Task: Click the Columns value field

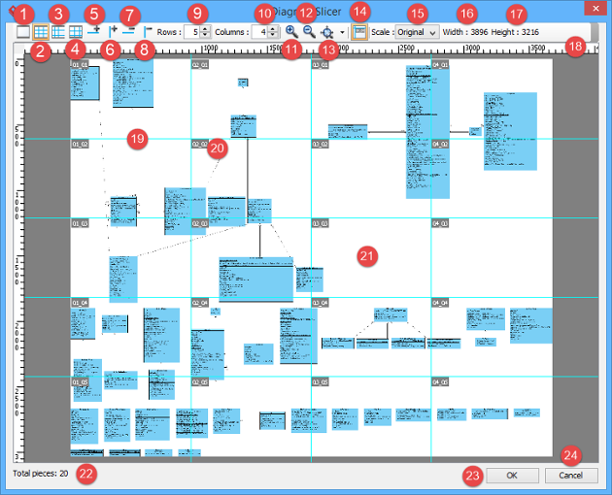Action: [x=260, y=32]
